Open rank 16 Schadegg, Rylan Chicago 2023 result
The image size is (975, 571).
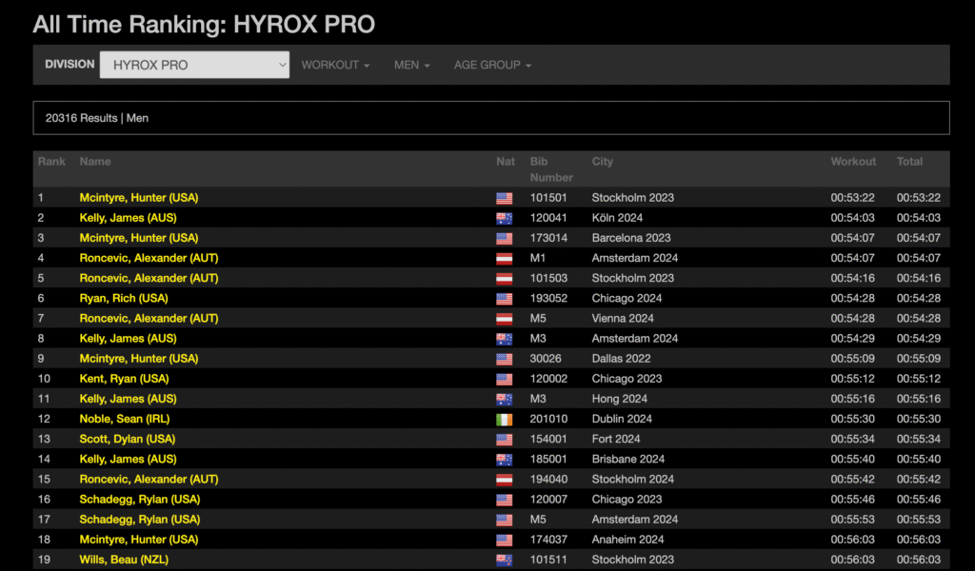coord(140,500)
